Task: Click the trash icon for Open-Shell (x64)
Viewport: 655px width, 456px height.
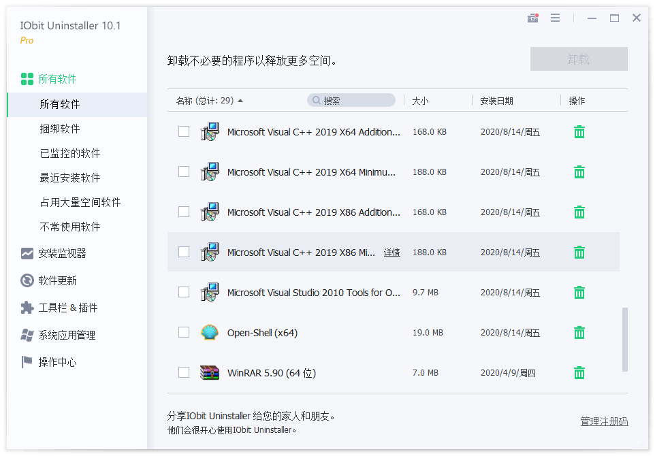Action: (x=579, y=332)
